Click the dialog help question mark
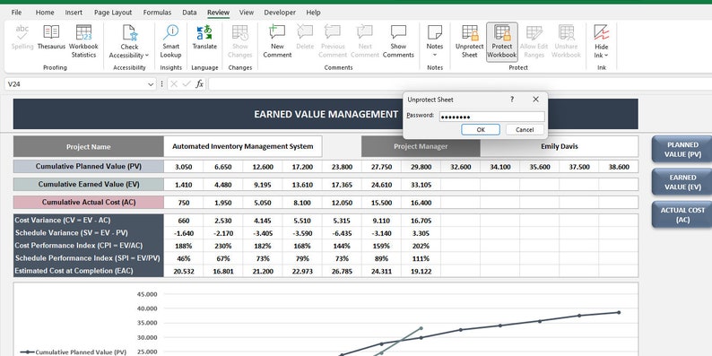712x356 pixels. point(512,100)
